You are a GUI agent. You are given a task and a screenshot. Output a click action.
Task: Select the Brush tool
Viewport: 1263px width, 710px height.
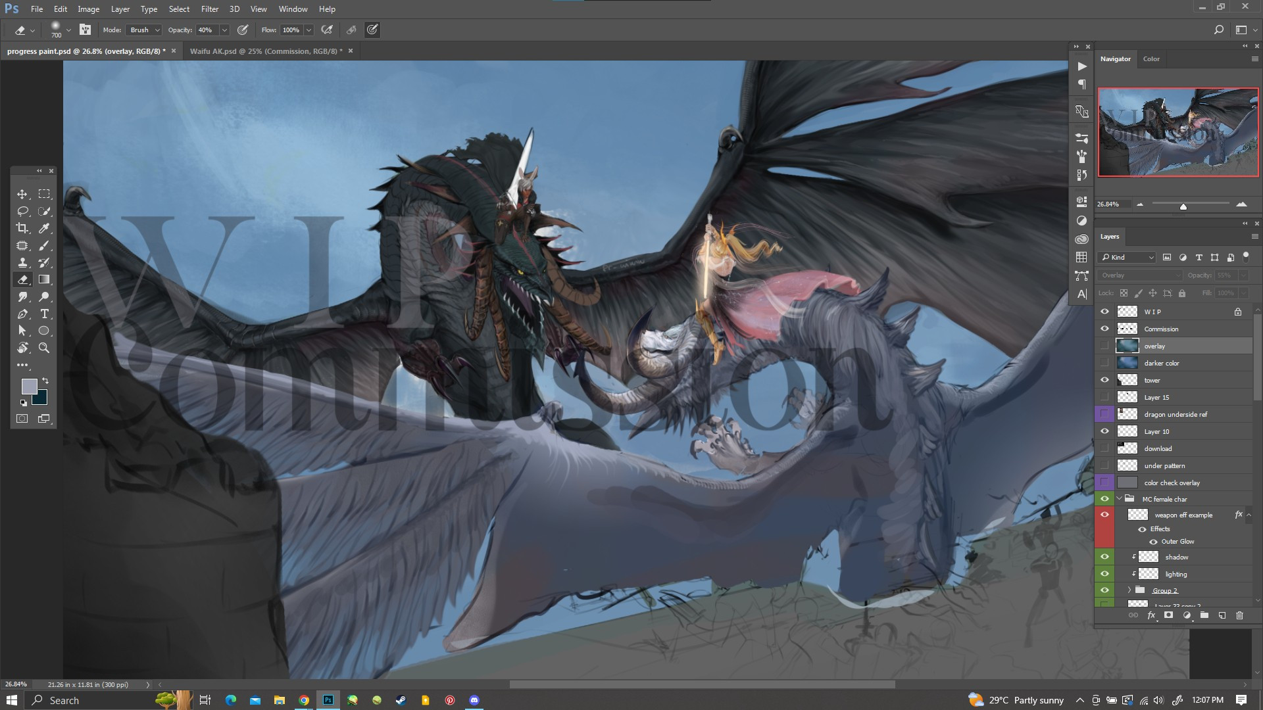pyautogui.click(x=44, y=246)
